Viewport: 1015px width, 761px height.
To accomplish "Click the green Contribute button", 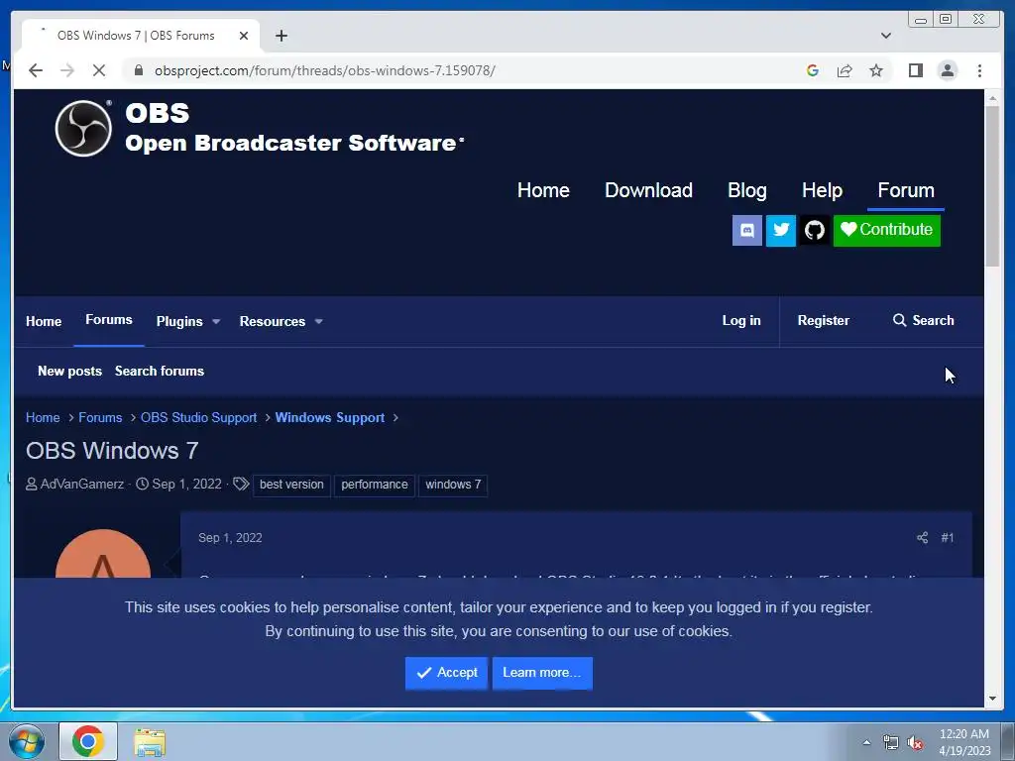I will (x=887, y=230).
